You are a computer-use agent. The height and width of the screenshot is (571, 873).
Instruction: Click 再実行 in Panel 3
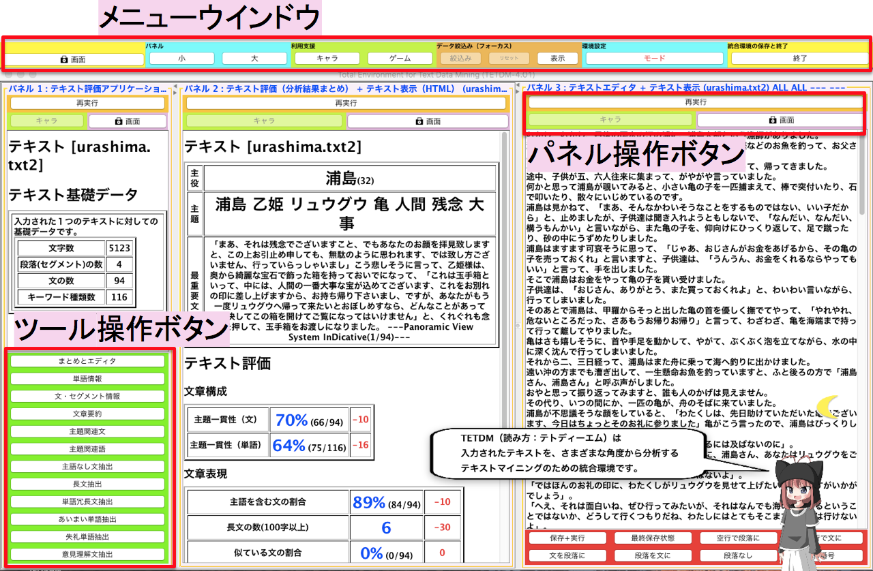click(x=695, y=102)
